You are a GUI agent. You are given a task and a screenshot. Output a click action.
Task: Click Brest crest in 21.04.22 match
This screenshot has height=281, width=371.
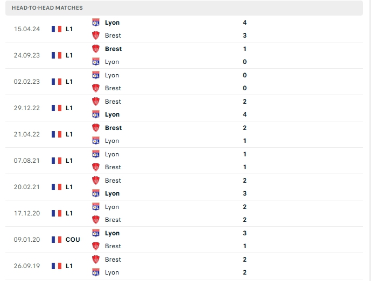(x=96, y=128)
